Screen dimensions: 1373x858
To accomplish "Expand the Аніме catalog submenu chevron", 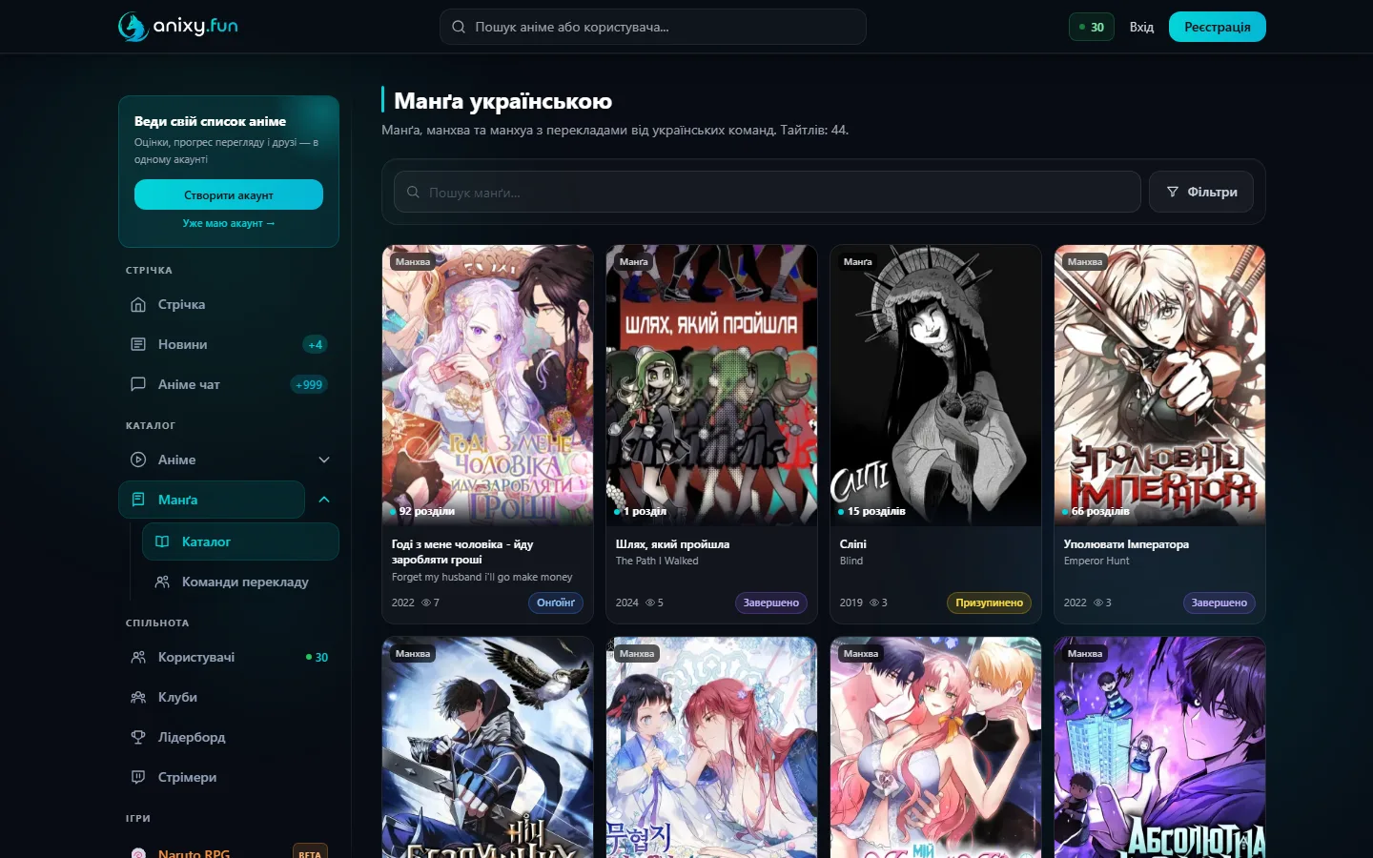I will [x=324, y=460].
